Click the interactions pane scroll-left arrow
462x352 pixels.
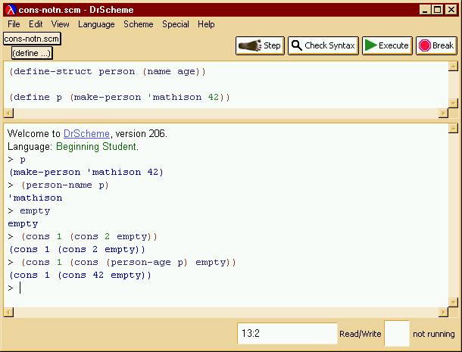click(8, 312)
